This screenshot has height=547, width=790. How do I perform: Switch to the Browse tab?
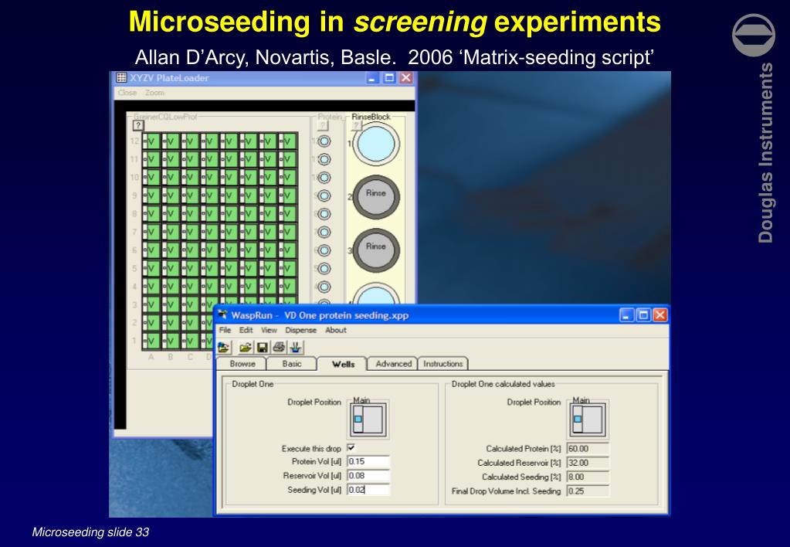click(242, 364)
